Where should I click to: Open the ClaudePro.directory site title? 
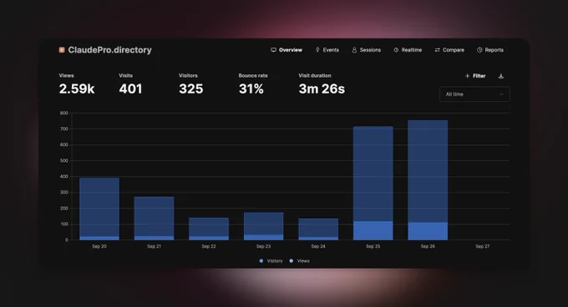point(109,50)
